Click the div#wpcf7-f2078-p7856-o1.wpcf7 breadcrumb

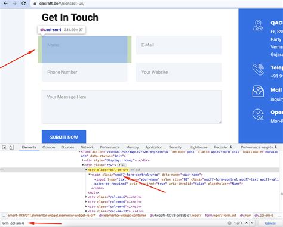tap(176, 216)
